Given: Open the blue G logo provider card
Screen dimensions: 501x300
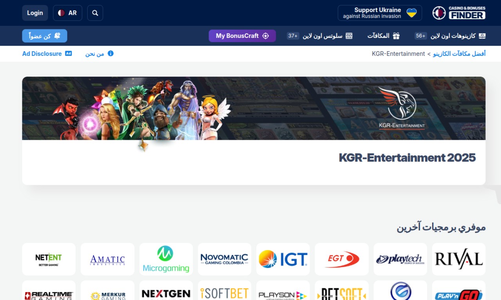Looking at the screenshot, I should click(x=400, y=290).
